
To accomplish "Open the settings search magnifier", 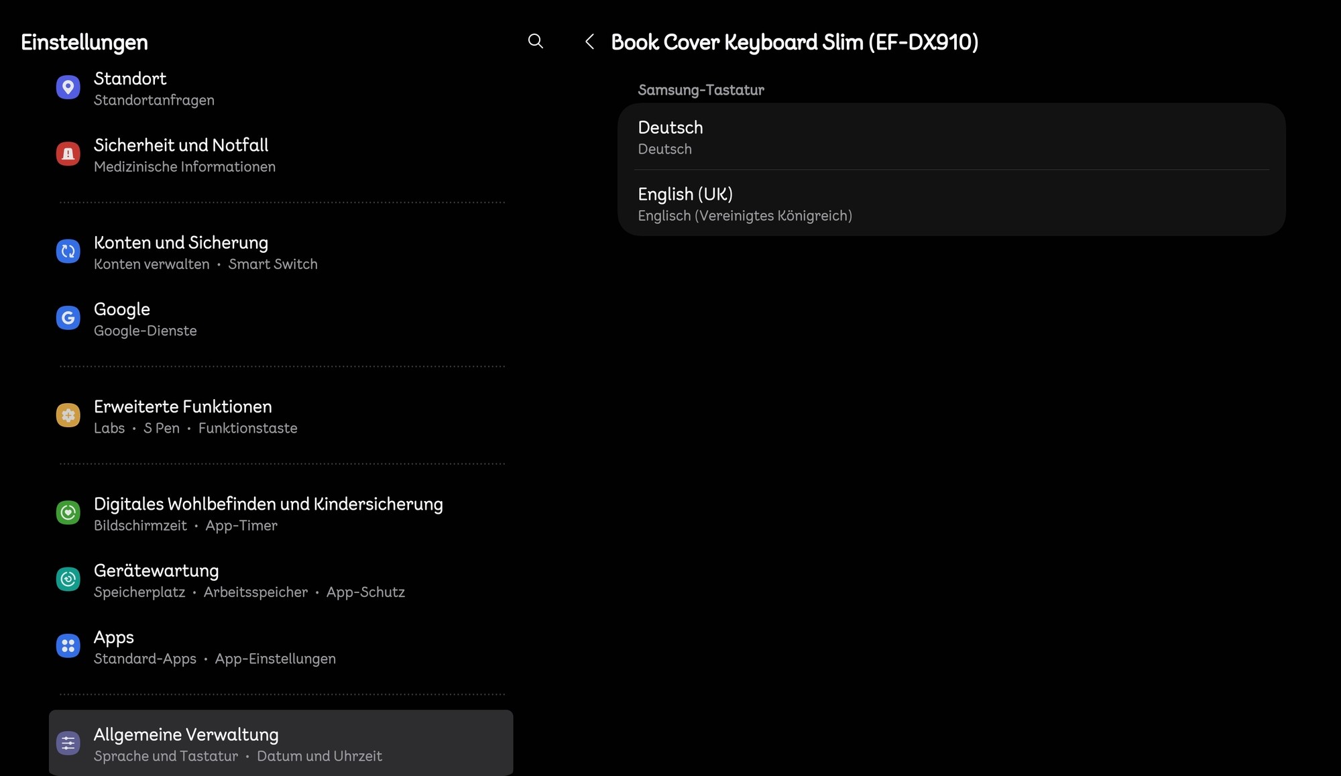I will pyautogui.click(x=535, y=42).
